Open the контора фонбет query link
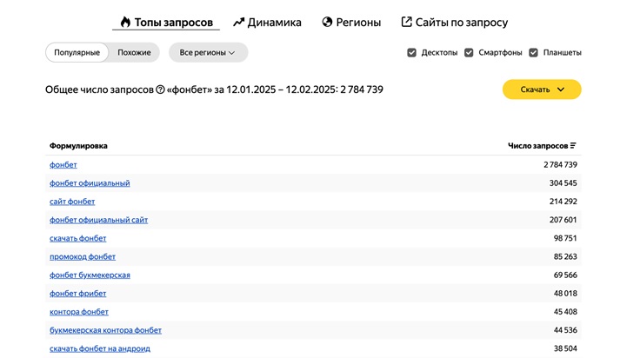Image resolution: width=620 pixels, height=358 pixels. coord(79,312)
